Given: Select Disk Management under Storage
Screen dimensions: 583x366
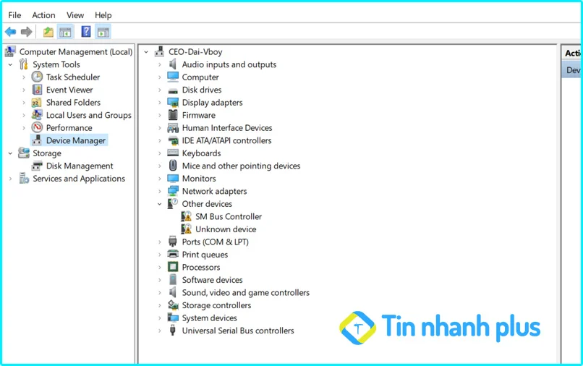Looking at the screenshot, I should click(x=80, y=166).
